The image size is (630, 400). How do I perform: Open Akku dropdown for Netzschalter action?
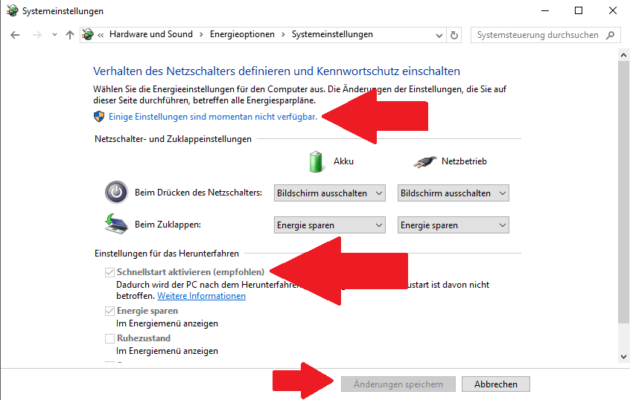(x=329, y=193)
